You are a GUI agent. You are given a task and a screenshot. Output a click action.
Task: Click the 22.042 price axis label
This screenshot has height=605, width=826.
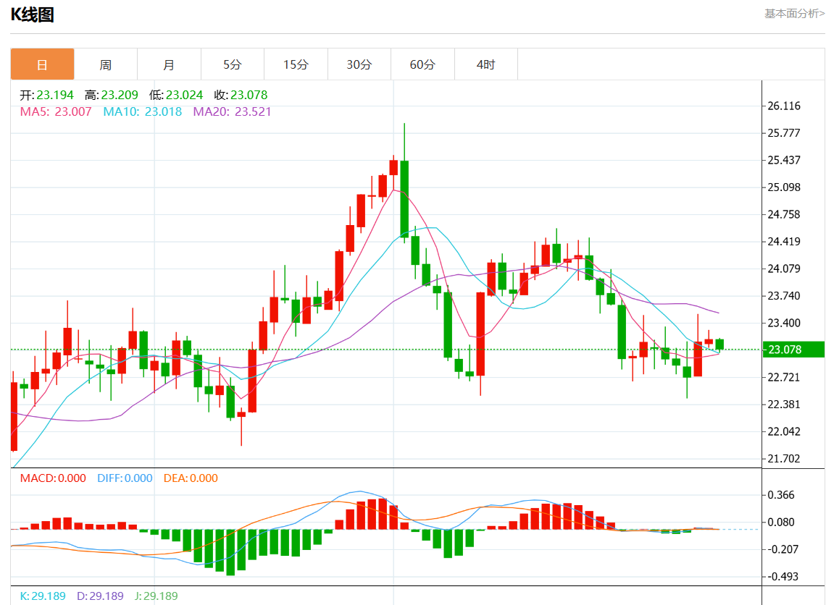(x=784, y=431)
